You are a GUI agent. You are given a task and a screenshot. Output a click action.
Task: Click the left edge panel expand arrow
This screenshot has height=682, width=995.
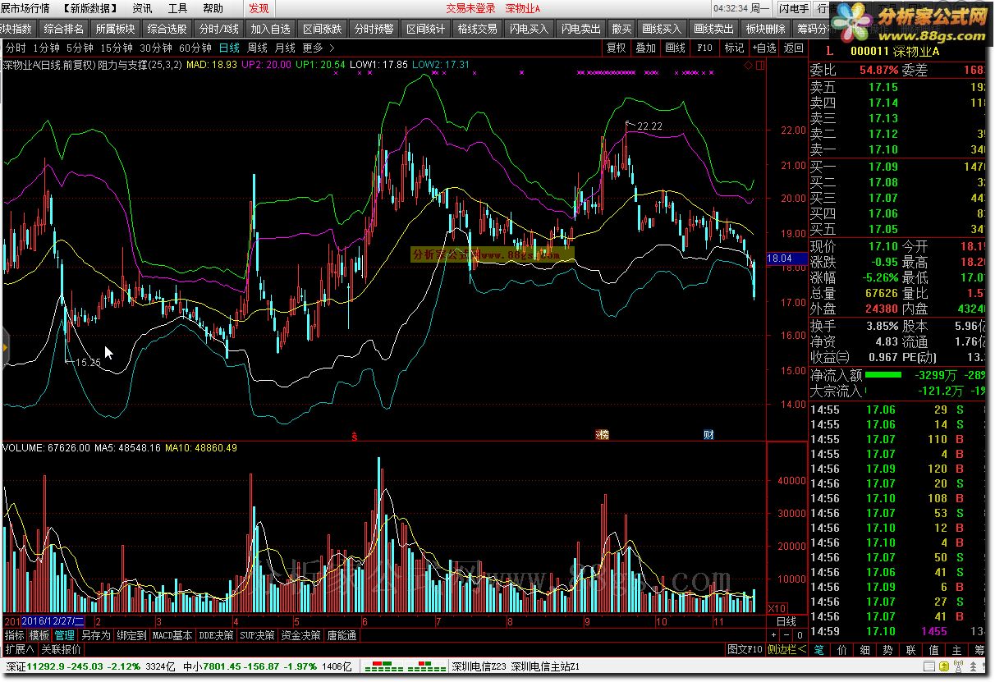pos(4,347)
